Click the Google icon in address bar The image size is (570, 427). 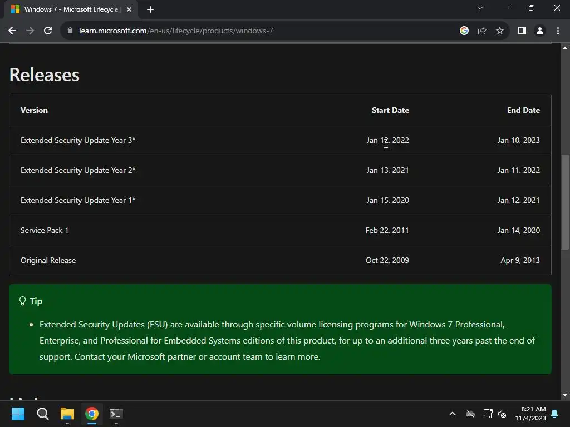tap(464, 31)
